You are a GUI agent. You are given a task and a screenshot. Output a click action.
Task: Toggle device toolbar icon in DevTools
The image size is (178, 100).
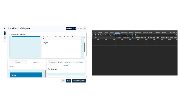pyautogui.click(x=95, y=32)
